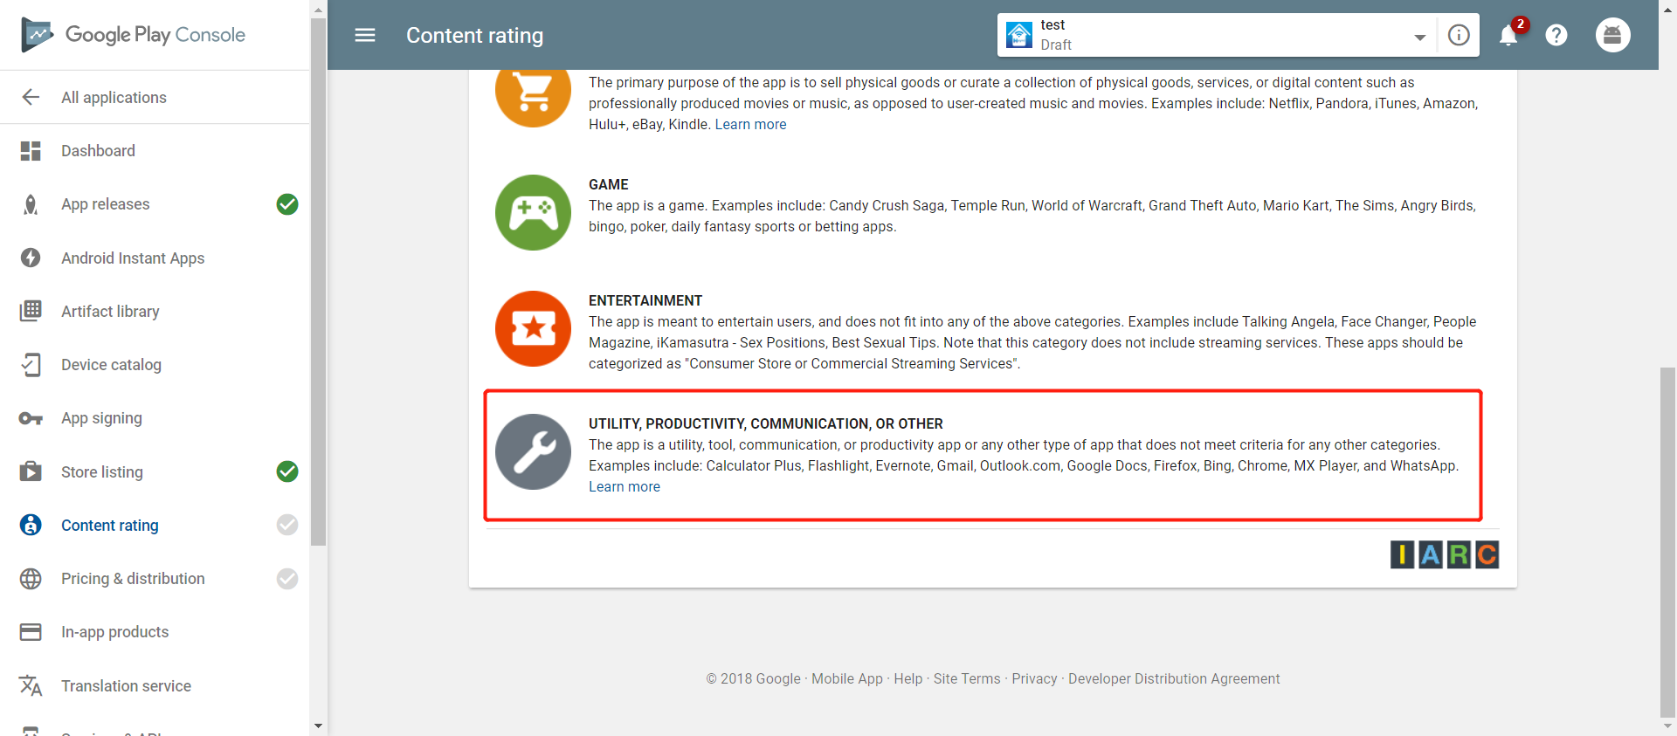
Task: Choose UTILITY, PRODUCTIVITY, COMMUNICATION, OR OTHER heading
Action: (x=766, y=423)
